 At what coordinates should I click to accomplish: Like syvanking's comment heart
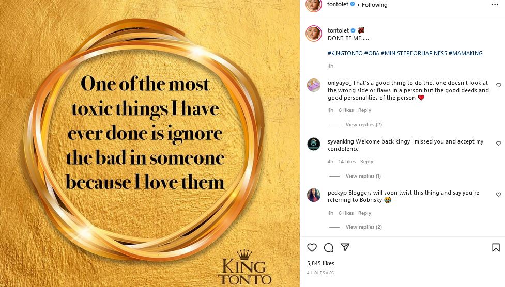pos(498,143)
